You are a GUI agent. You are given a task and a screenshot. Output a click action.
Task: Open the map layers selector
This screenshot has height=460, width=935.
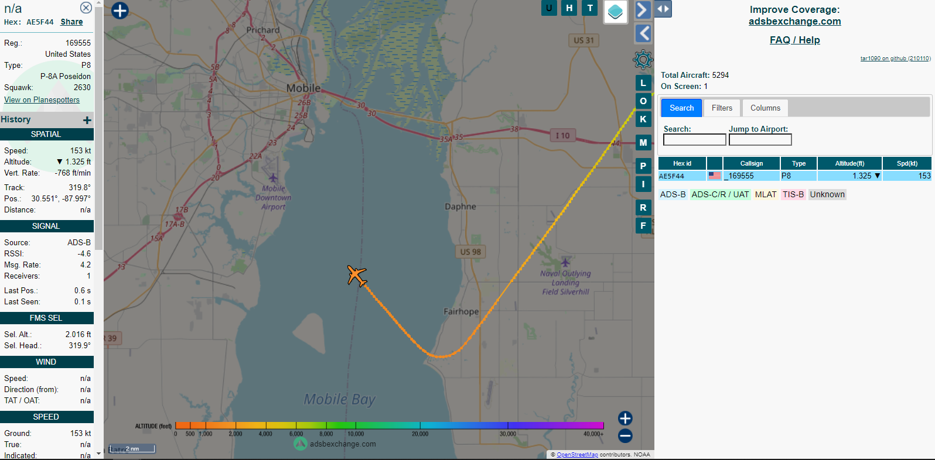click(615, 11)
